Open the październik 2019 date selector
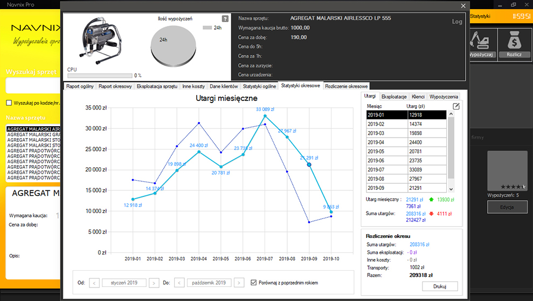This screenshot has height=301, width=533. 209,283
